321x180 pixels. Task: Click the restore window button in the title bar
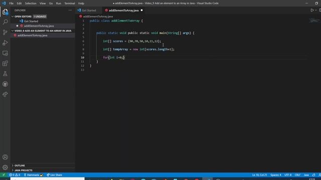click(x=316, y=3)
